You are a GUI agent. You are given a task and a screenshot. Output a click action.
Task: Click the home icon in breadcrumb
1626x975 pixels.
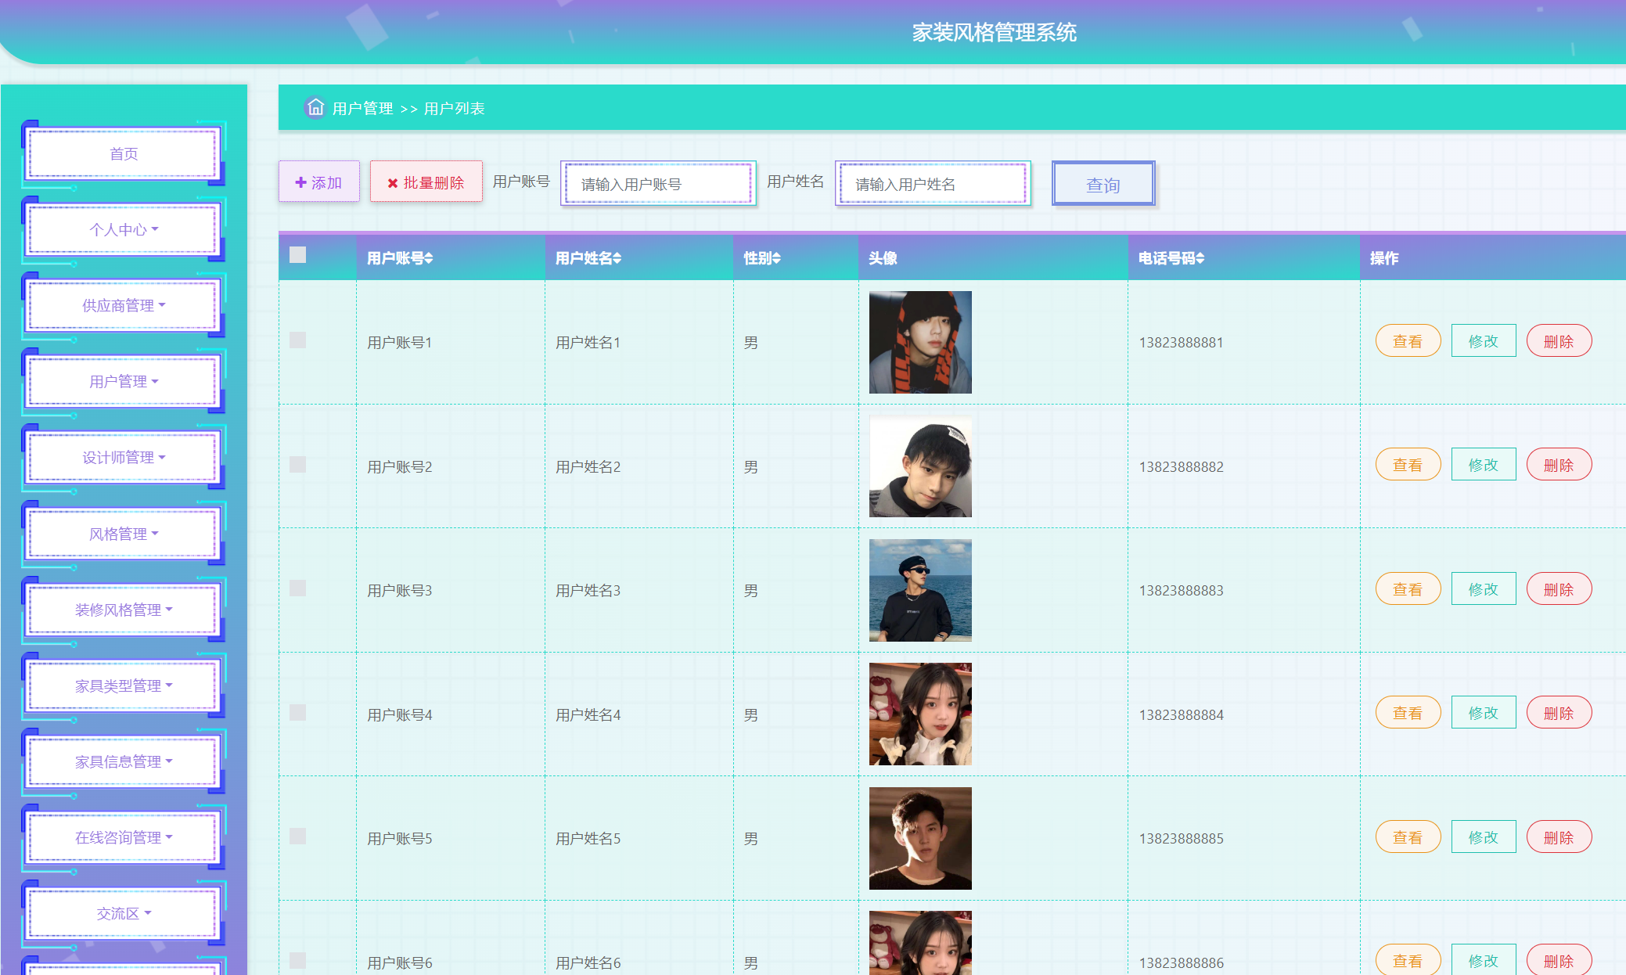[315, 107]
